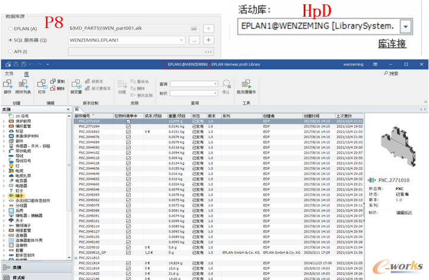Viewport: 429px width, 280px height.
Task: Click the 复制 copy icon
Action: [53, 81]
